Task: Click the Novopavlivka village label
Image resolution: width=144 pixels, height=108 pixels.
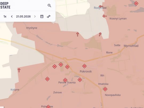Action: tap(113, 95)
